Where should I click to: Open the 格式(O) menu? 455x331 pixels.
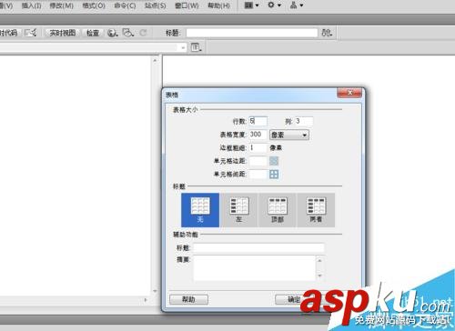click(x=94, y=5)
